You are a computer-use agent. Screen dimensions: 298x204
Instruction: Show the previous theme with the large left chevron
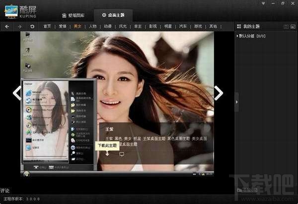tap(17, 93)
